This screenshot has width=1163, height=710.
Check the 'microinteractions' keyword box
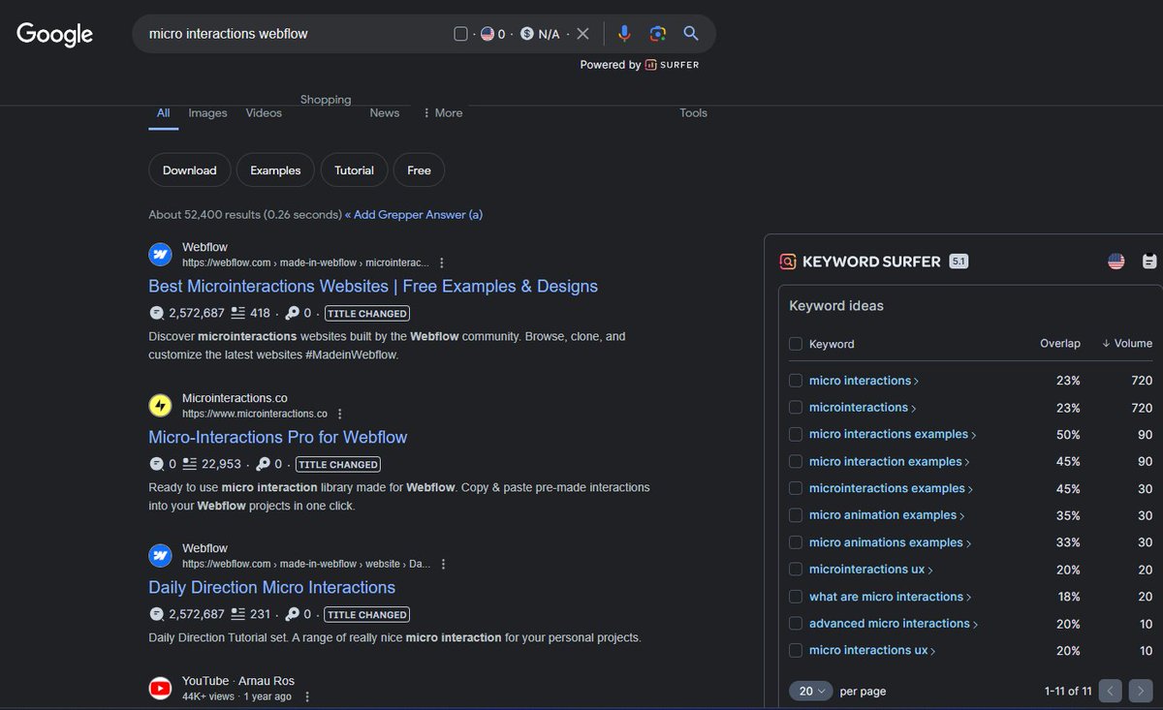796,408
